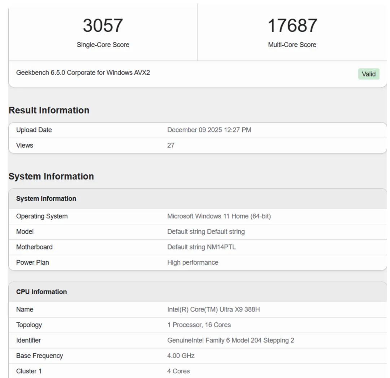Select the Operating System value
The width and height of the screenshot is (390, 378).
220,216
